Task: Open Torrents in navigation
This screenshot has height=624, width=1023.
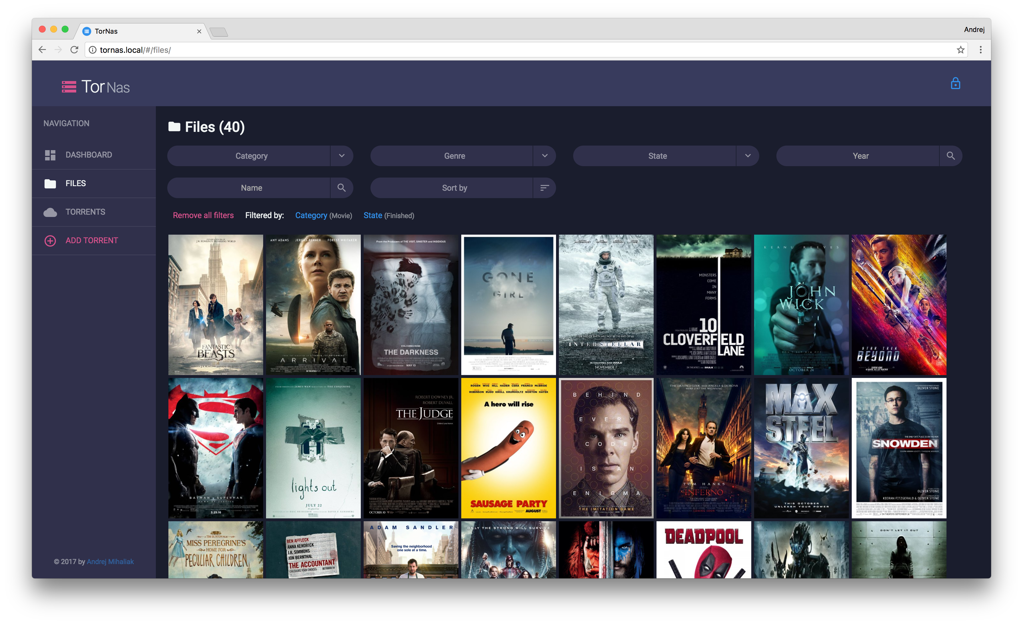Action: click(85, 212)
